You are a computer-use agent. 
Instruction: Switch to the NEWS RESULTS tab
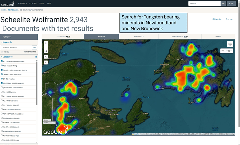(x=139, y=36)
